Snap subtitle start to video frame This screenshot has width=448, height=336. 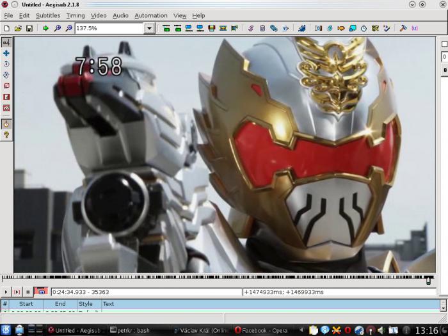point(189,28)
